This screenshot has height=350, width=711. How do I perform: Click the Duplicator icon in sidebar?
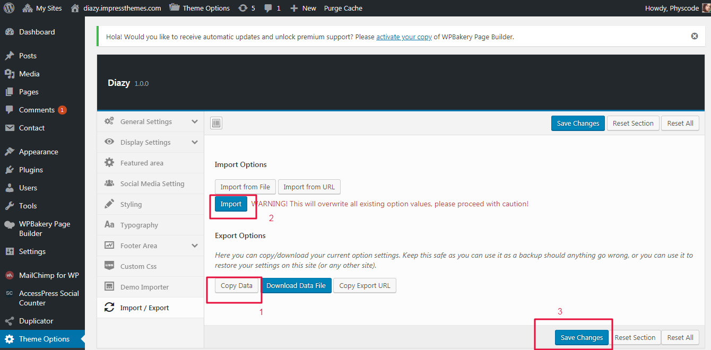(10, 321)
